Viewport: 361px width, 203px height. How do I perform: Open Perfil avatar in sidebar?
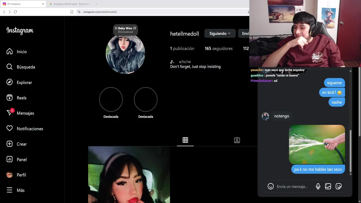[x=10, y=175]
